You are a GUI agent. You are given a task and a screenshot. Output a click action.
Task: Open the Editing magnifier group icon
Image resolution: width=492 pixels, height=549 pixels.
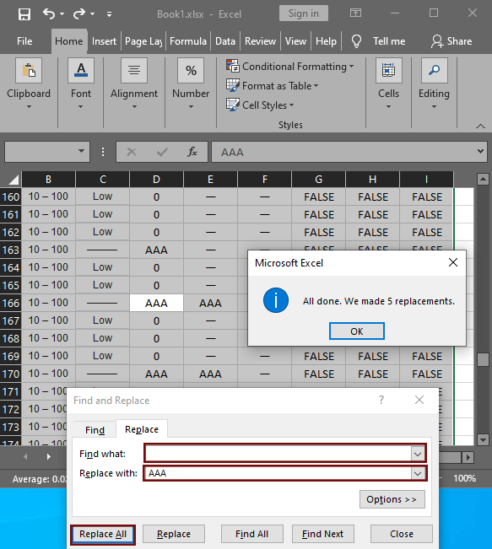coord(434,70)
